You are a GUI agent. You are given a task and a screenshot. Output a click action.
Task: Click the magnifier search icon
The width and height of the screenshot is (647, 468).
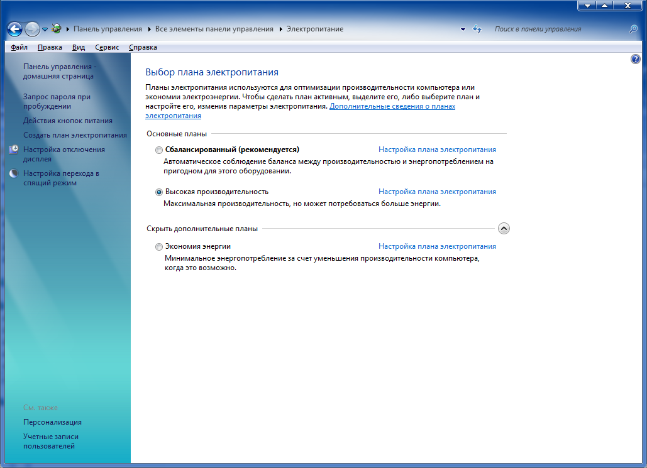(x=633, y=29)
